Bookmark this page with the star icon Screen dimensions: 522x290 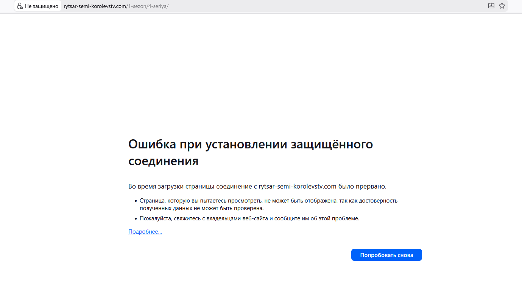point(502,6)
